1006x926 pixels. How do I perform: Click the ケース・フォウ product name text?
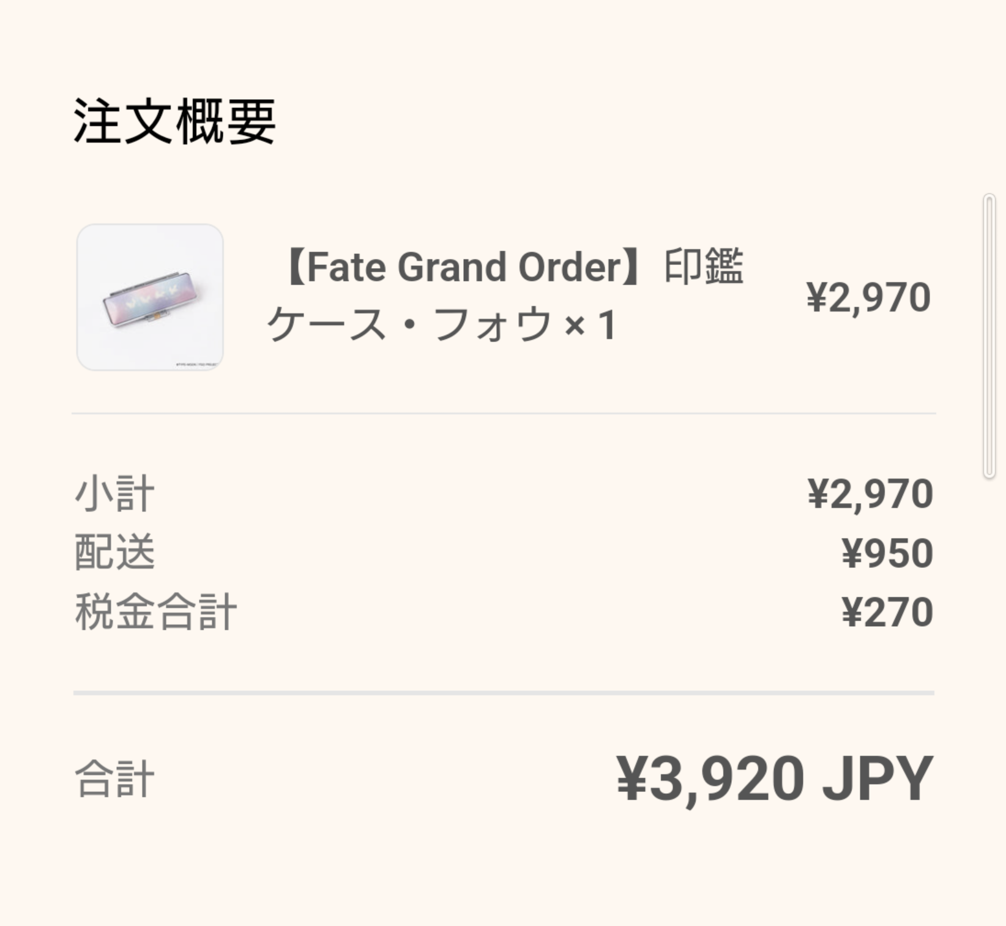409,324
